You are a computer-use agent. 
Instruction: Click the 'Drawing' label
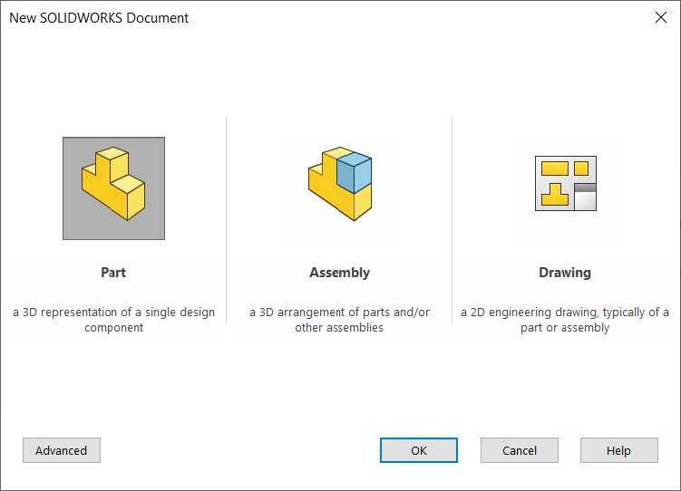click(x=565, y=273)
